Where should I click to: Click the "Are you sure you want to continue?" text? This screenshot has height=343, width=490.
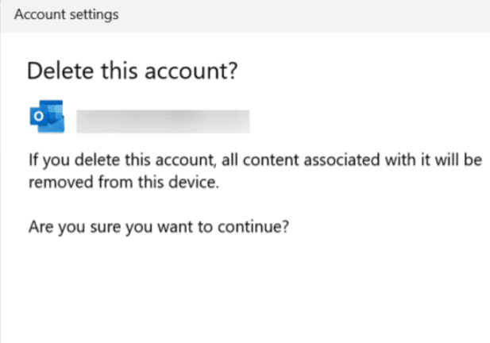pyautogui.click(x=158, y=227)
